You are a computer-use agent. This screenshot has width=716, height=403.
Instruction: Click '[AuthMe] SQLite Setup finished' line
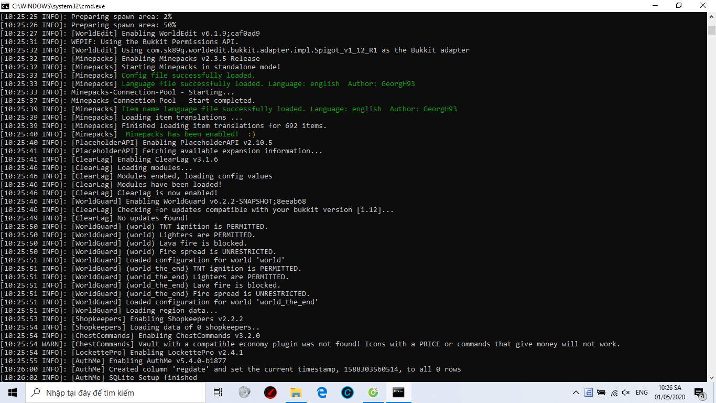(x=99, y=378)
